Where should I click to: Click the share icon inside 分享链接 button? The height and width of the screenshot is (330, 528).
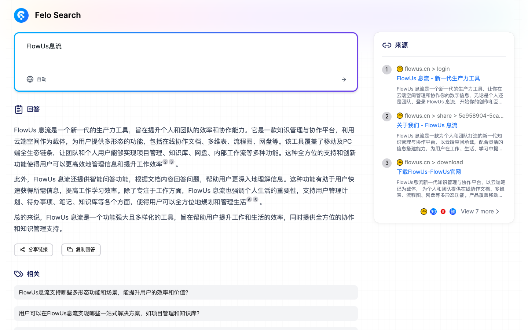click(22, 250)
